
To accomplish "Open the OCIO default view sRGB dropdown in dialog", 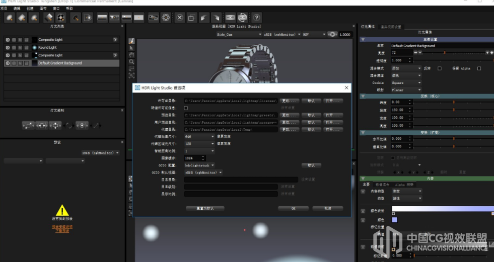I will coord(203,172).
